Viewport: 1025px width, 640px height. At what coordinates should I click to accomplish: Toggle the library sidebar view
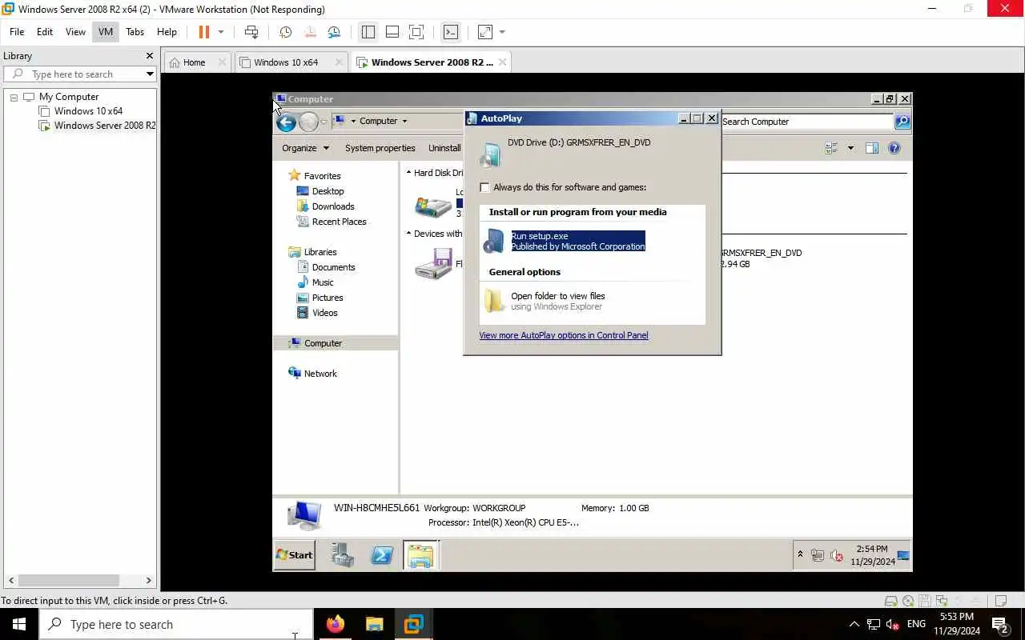(368, 32)
